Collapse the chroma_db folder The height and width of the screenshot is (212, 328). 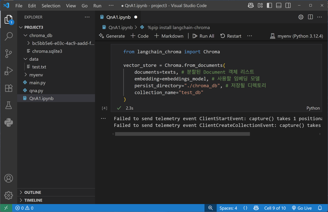point(56,35)
